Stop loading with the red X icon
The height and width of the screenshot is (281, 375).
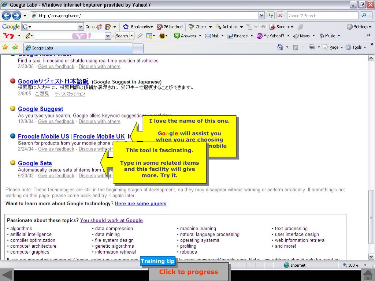(x=280, y=15)
